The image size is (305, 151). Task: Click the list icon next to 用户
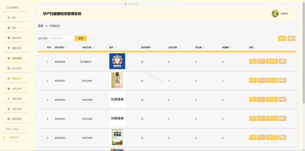9,18
